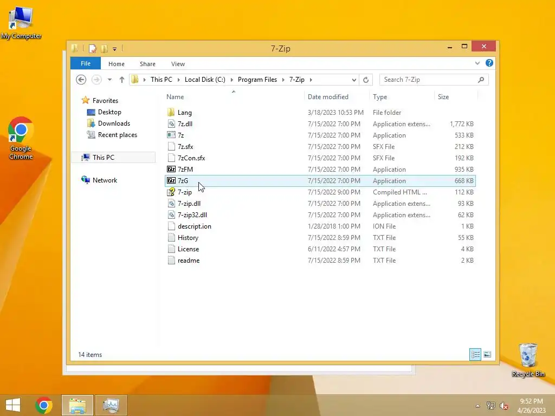
Task: Open the Quick Access Toolbar customize dropdown
Action: coord(115,49)
